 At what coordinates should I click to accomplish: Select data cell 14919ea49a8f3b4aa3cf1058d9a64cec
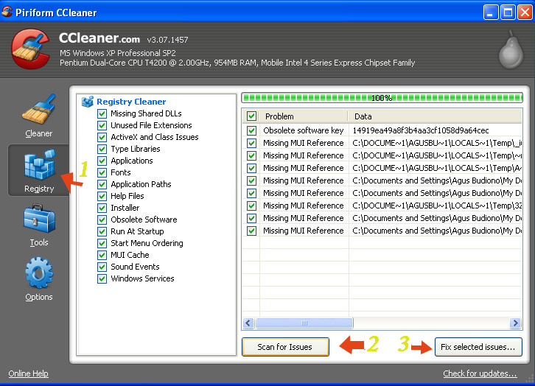point(421,130)
